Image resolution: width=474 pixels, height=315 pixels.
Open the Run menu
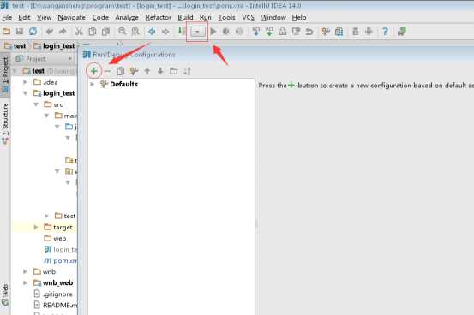(206, 17)
